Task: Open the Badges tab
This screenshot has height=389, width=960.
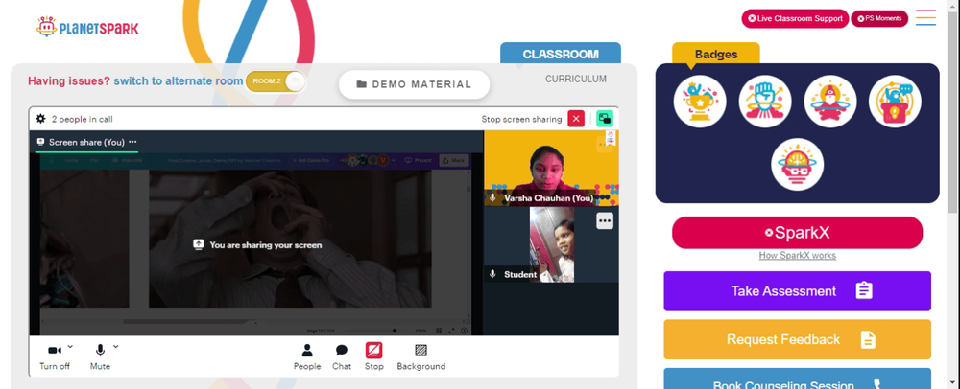Action: (716, 54)
